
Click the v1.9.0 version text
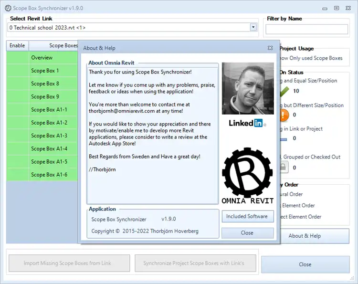[168, 219]
